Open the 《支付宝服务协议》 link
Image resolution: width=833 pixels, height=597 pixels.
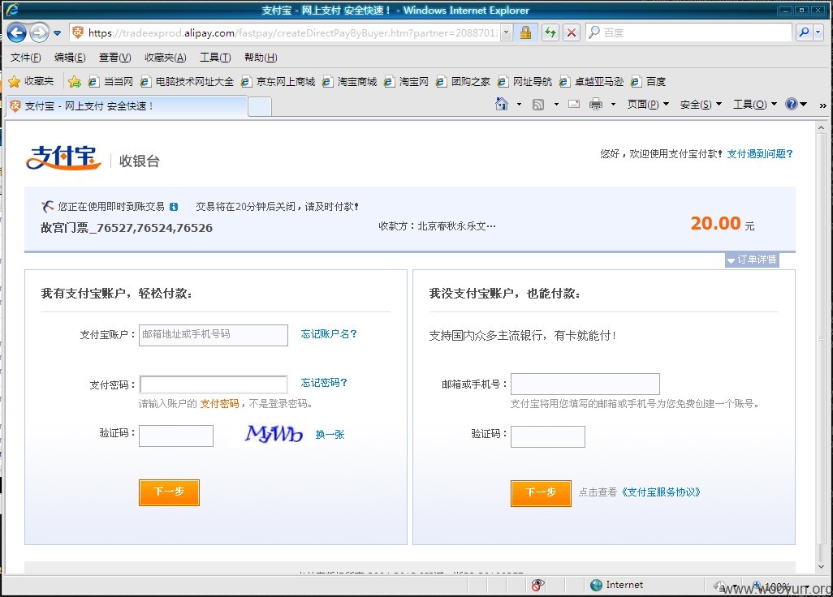pyautogui.click(x=661, y=492)
